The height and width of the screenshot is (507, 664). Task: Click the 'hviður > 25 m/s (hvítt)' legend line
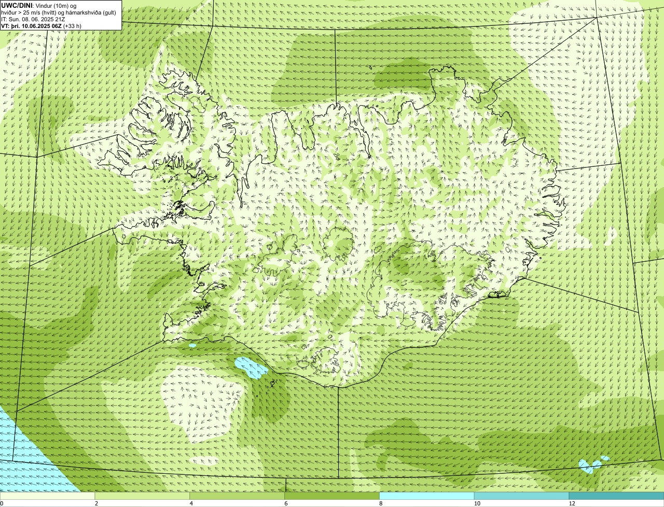59,12
